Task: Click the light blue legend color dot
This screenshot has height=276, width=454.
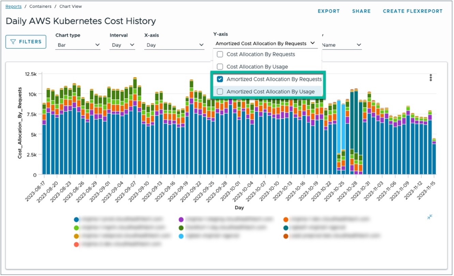Action: (181, 235)
